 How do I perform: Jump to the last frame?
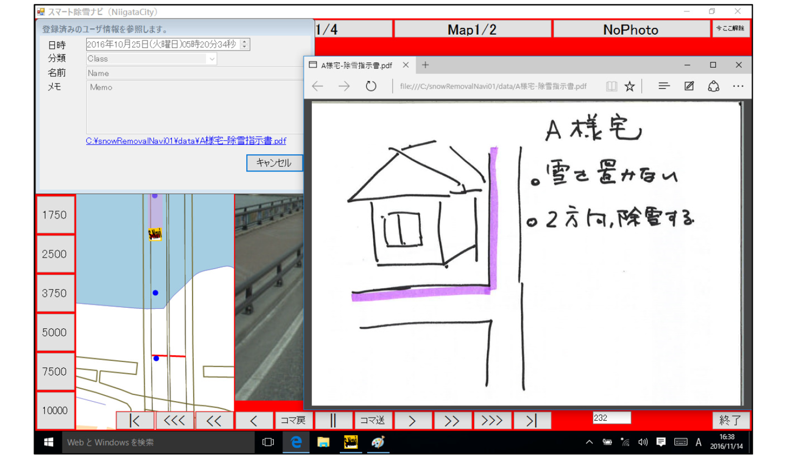click(x=531, y=420)
